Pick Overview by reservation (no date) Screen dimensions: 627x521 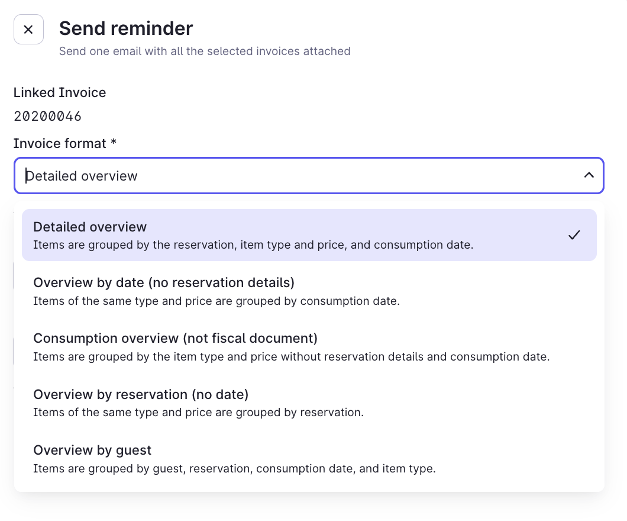309,403
